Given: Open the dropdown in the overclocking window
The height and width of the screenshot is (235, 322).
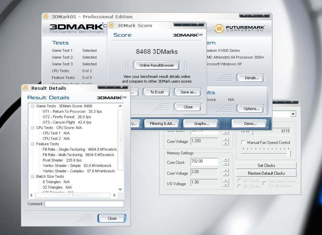Looking at the screenshot, I should tap(293, 114).
